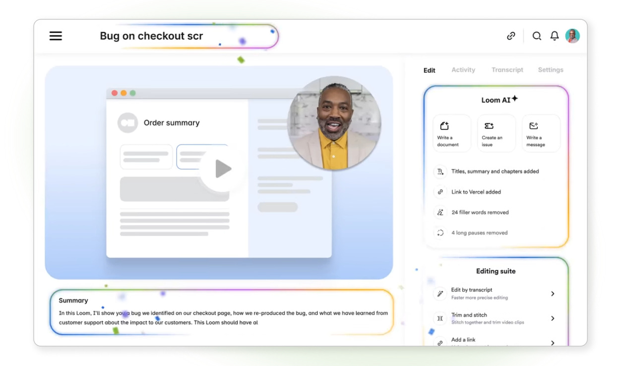This screenshot has height=366, width=625.
Task: Expand Edit by transcript chevron
Action: [553, 294]
